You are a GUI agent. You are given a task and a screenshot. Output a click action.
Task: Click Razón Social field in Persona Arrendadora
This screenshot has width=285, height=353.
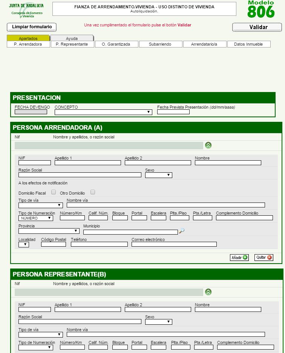pos(80,175)
